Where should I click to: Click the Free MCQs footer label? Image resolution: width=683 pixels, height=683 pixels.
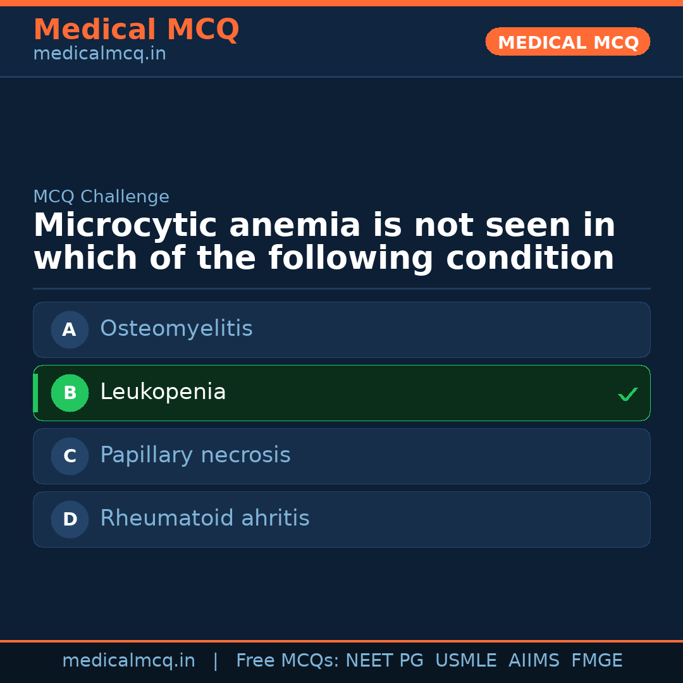click(x=287, y=661)
